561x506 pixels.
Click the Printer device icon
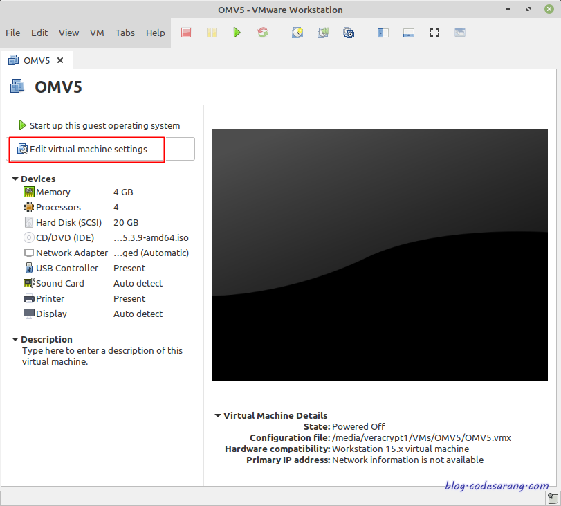pyautogui.click(x=28, y=298)
